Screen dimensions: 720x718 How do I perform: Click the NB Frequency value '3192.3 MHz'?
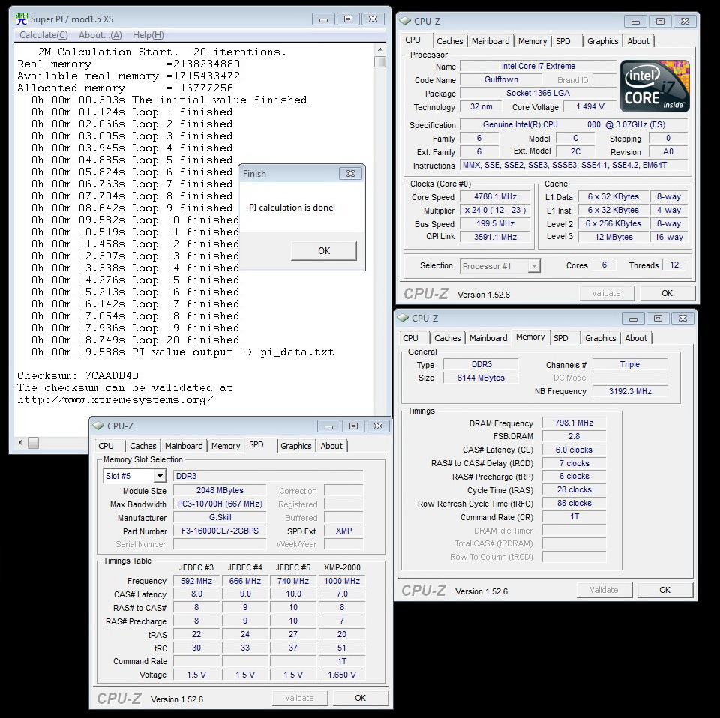pos(630,391)
